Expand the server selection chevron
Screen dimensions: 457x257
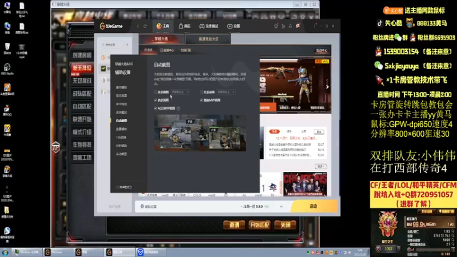(281, 207)
